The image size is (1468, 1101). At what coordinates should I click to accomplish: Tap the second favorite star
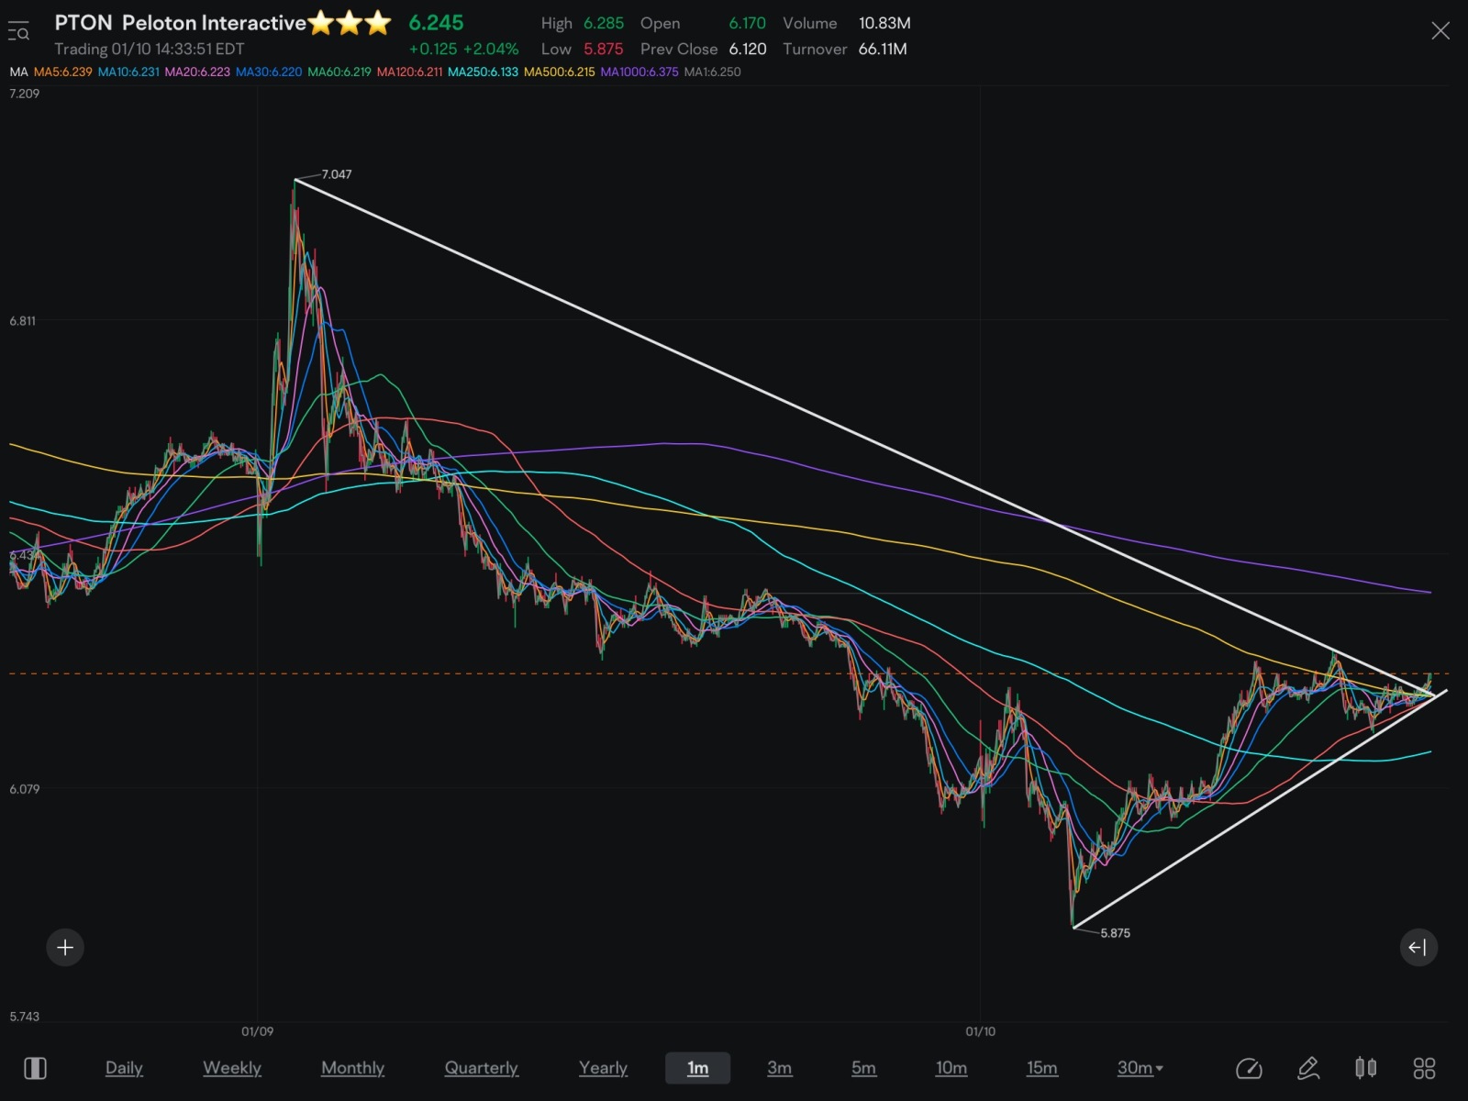click(x=350, y=23)
